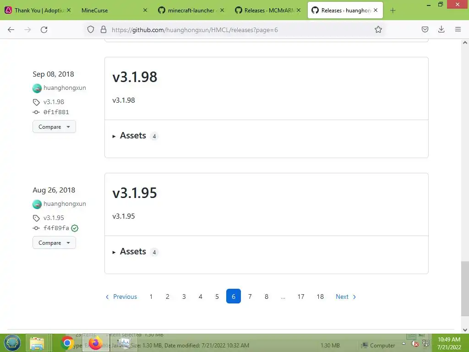Click the site padlock security icon
The image size is (469, 352).
tap(104, 30)
